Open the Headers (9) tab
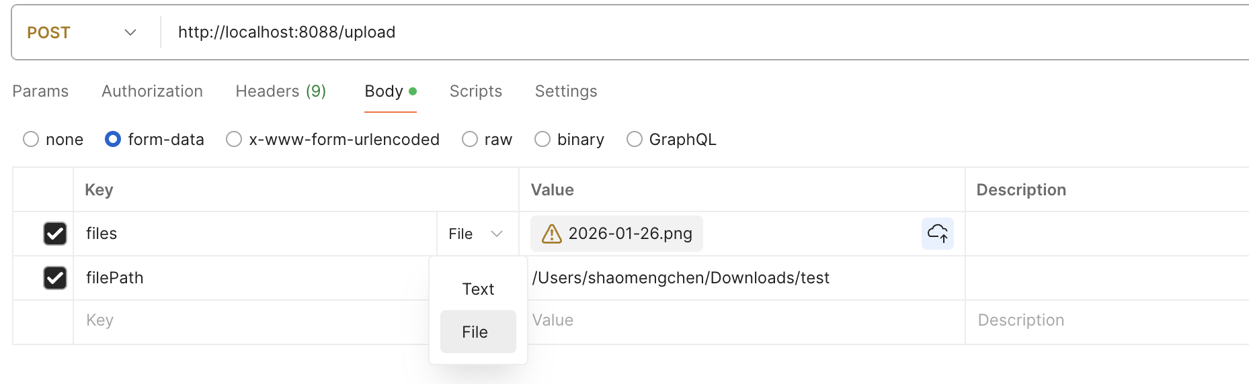 280,91
